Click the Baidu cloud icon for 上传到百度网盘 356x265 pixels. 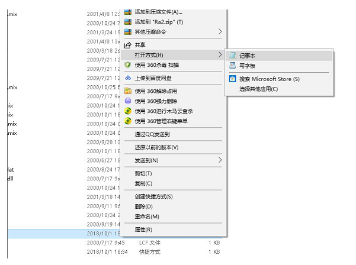coord(128,77)
